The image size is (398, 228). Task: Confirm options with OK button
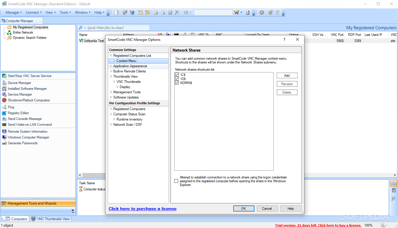click(244, 209)
